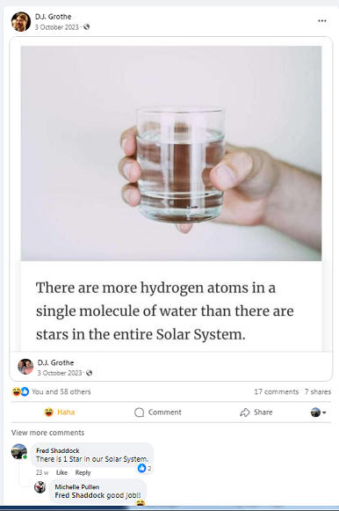
Task: Click Michelle Pullen's avatar
Action: 40,487
